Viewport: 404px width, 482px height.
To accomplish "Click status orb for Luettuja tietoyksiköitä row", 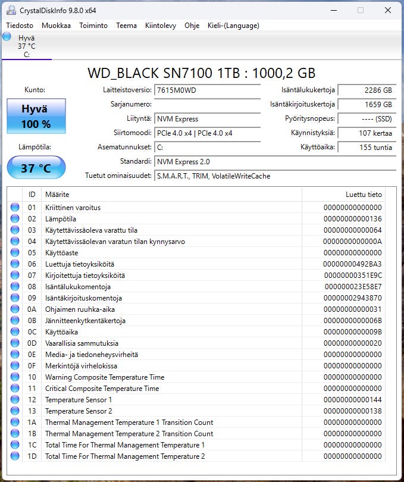I will click(15, 264).
